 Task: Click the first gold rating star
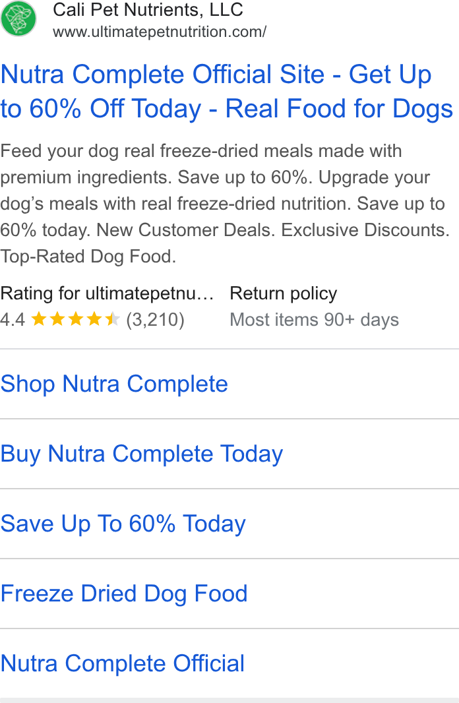tap(39, 319)
